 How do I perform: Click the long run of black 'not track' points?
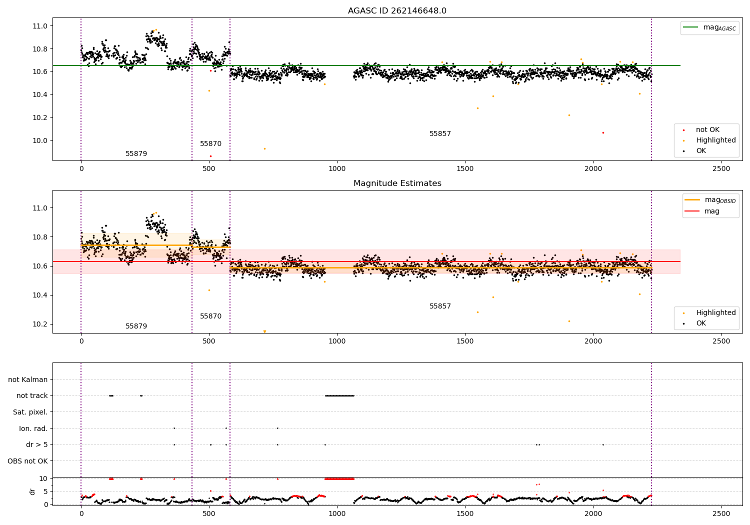pos(339,395)
